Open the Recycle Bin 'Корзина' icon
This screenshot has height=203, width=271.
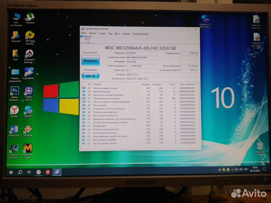260,148
